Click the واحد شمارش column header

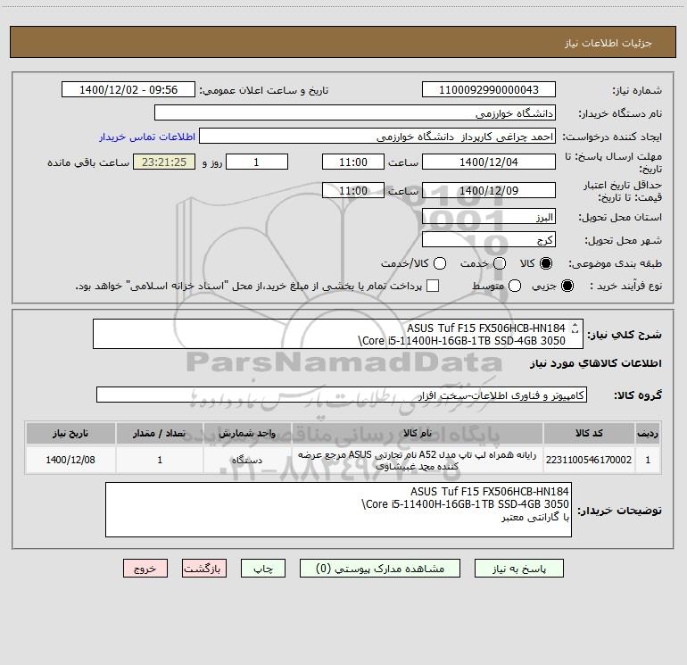(x=247, y=434)
